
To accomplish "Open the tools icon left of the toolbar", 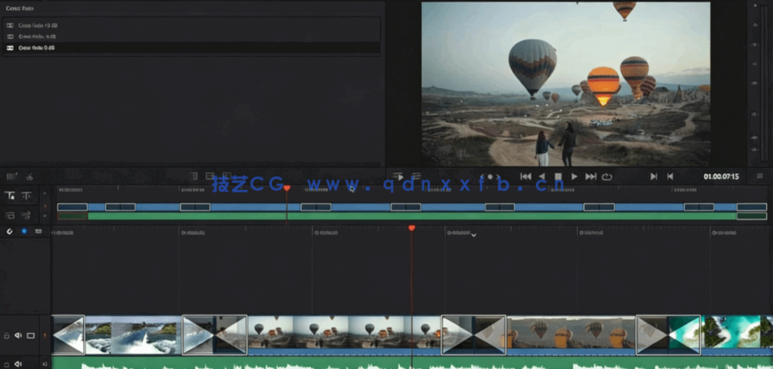I will tap(13, 176).
